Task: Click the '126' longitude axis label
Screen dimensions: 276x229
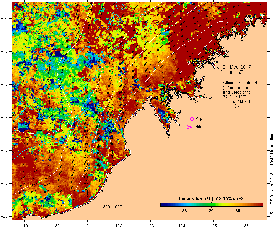Action: pyautogui.click(x=245, y=226)
